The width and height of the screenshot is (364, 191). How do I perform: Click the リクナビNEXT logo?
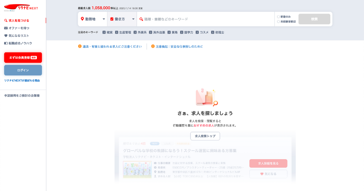click(x=21, y=8)
